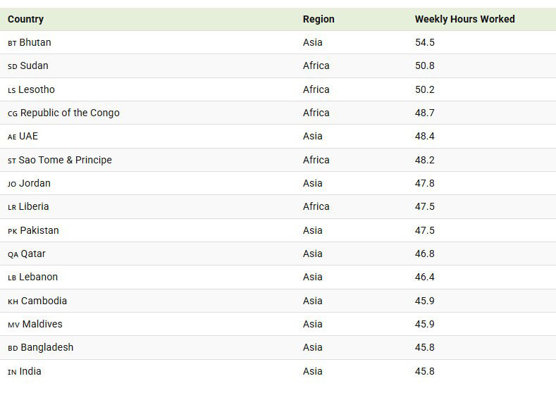The height and width of the screenshot is (400, 556).
Task: Click the BT flag code beside Bhutan
Action: click(12, 43)
